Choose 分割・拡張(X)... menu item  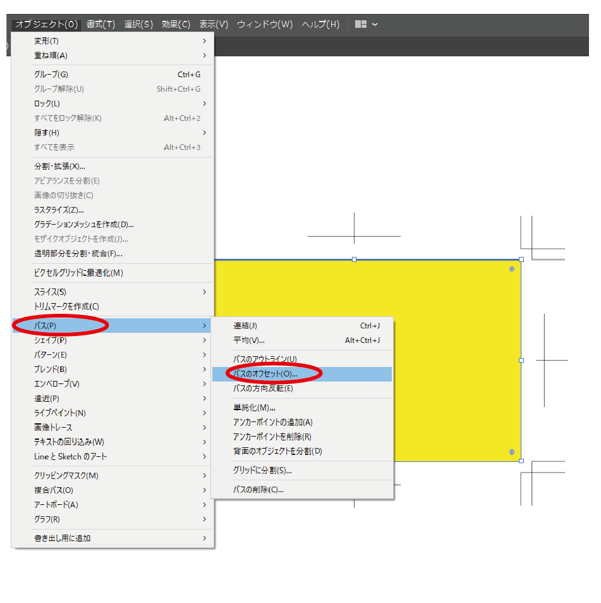(112, 166)
